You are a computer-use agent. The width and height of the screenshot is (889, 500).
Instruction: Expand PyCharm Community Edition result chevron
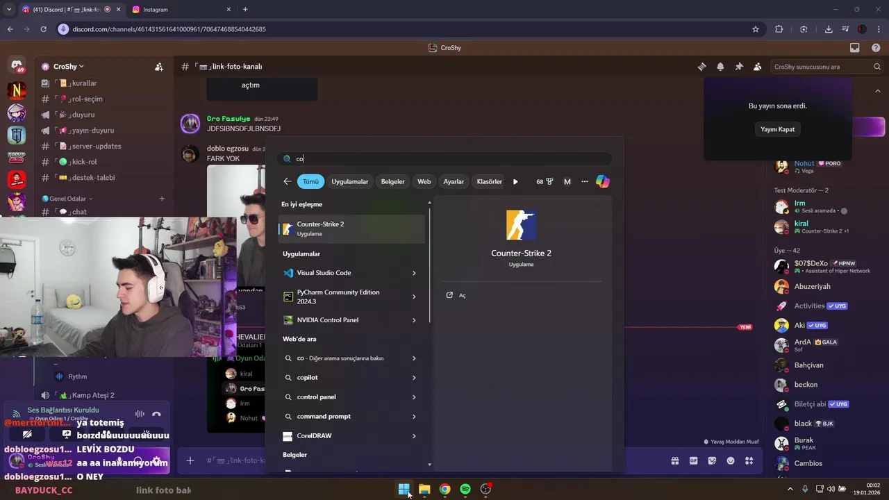click(414, 297)
